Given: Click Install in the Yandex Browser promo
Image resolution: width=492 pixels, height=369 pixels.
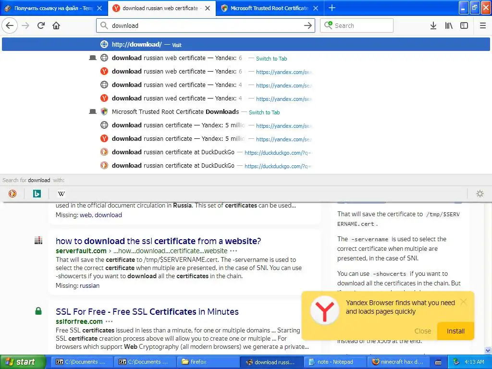Looking at the screenshot, I should pos(455,331).
